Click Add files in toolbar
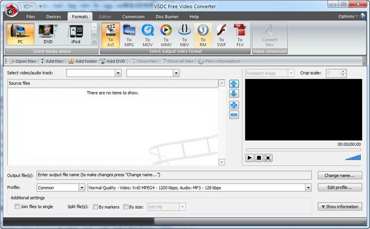 pos(51,62)
